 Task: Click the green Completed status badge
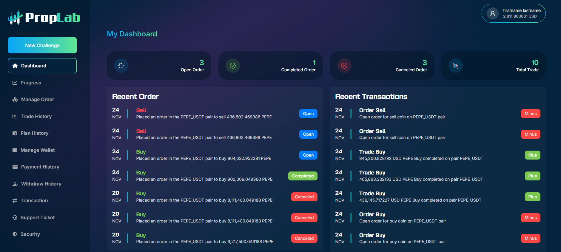point(303,176)
